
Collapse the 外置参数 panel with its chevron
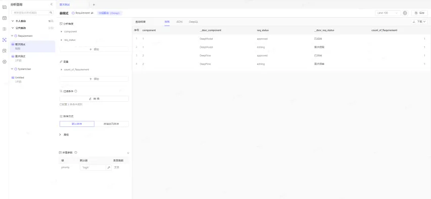[128, 153]
